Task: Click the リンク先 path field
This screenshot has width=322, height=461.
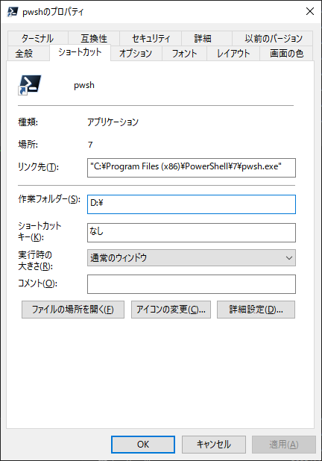Action: click(x=192, y=168)
